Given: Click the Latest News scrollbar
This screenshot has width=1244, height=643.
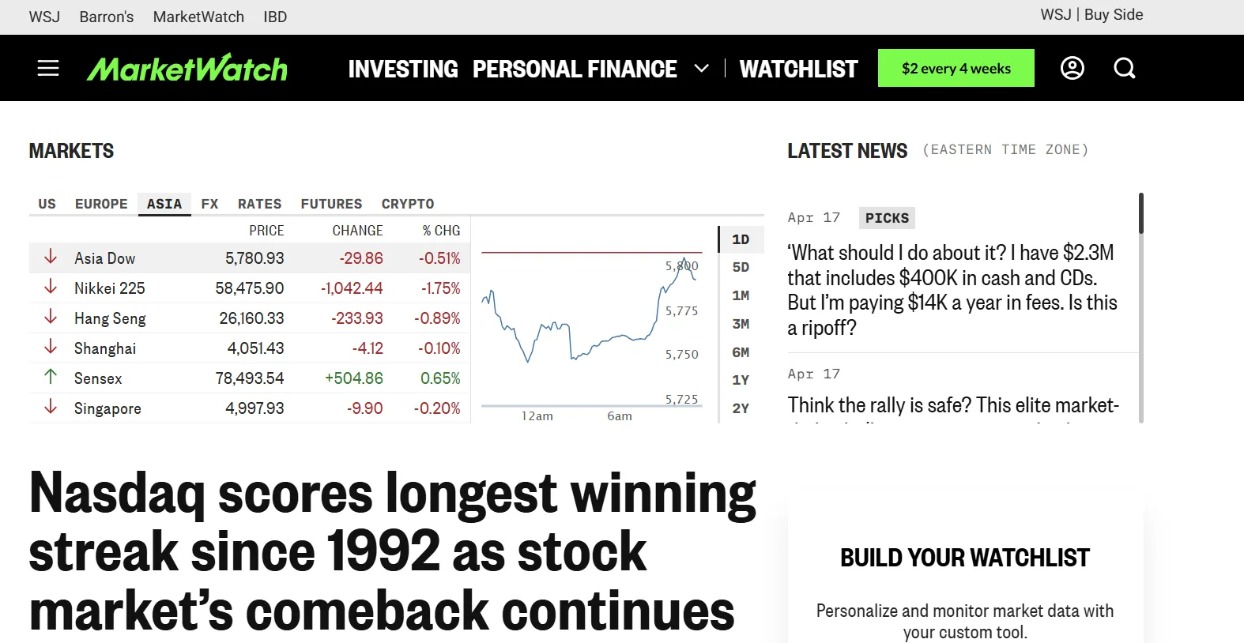Looking at the screenshot, I should (1140, 213).
